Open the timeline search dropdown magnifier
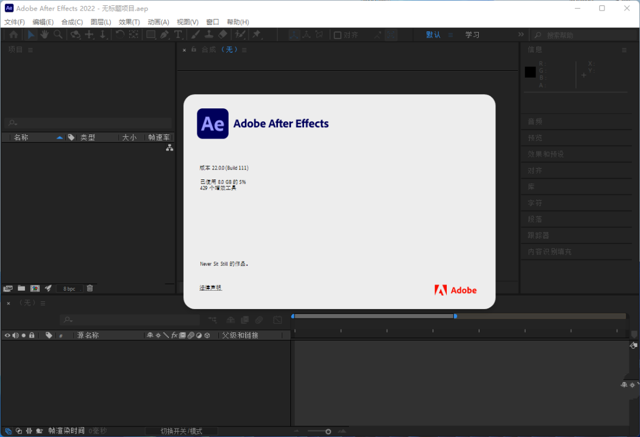 68,320
